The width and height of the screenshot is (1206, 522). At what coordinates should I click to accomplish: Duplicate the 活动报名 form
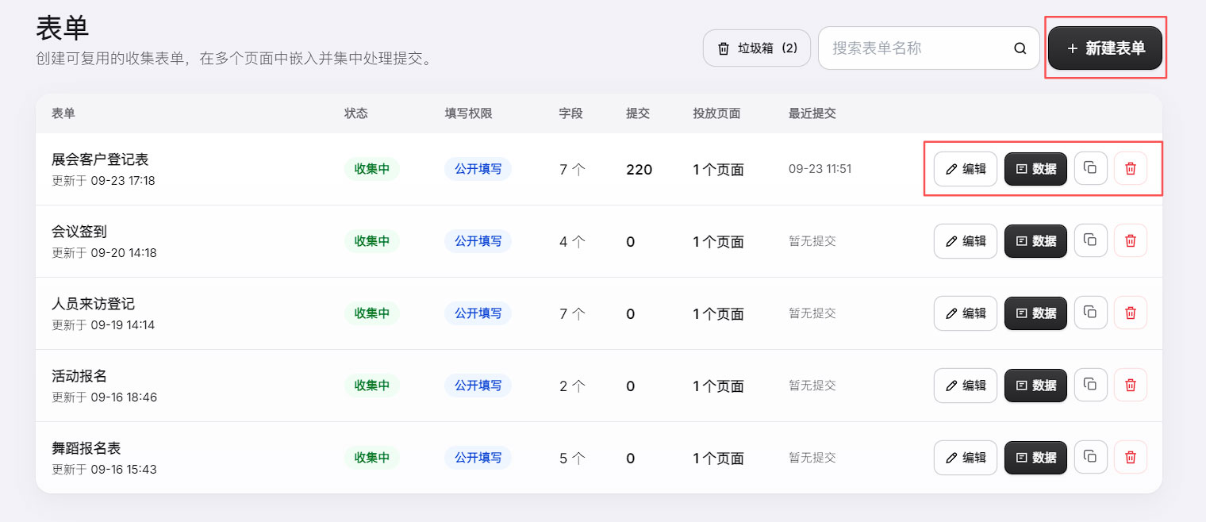[1091, 385]
